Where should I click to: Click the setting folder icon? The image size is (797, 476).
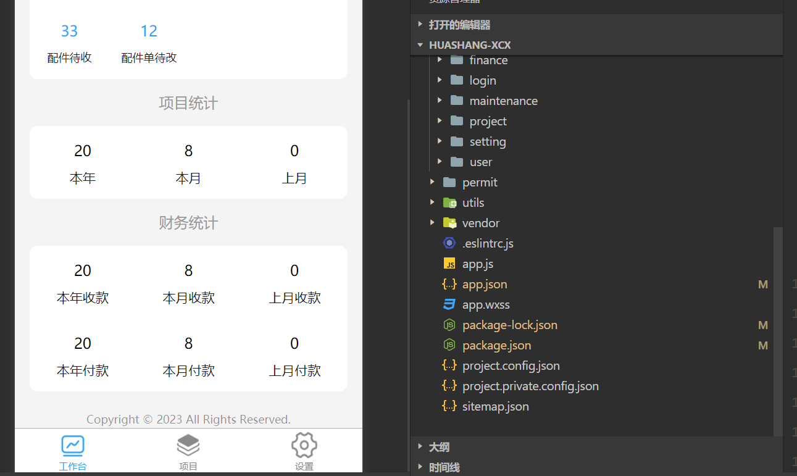(457, 141)
